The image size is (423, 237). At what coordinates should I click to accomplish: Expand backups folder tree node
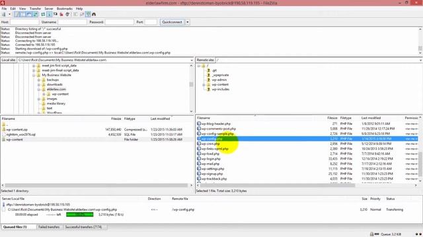pos(39,80)
